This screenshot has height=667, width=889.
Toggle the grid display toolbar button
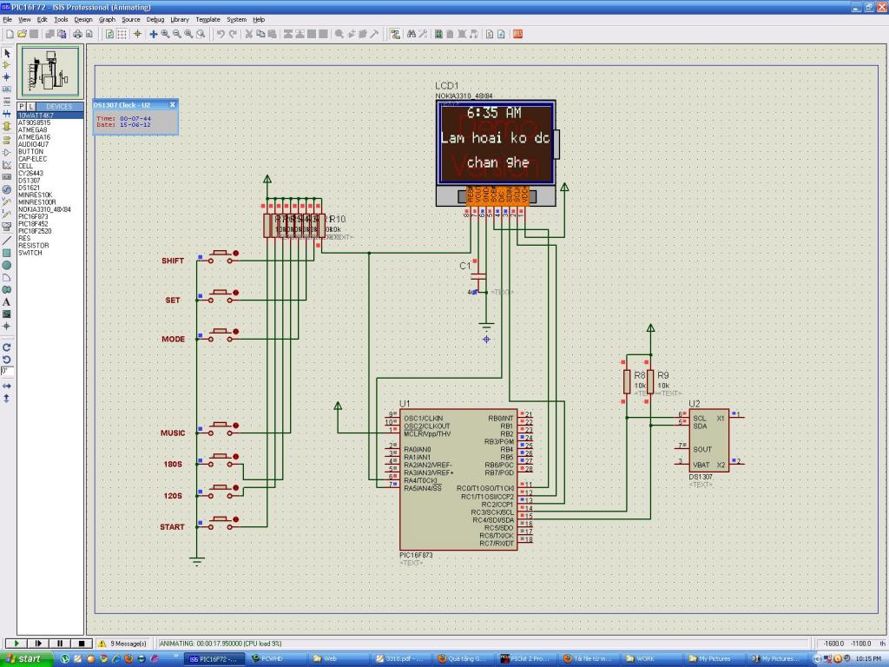[x=122, y=34]
